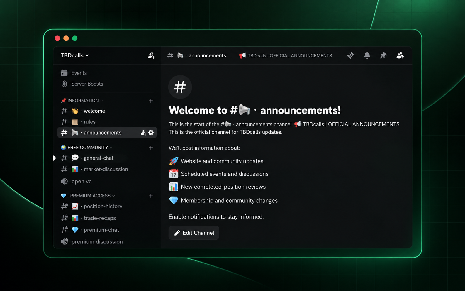Screen dimensions: 465x291
Task: Click the orange minimize window button
Action: pos(66,38)
